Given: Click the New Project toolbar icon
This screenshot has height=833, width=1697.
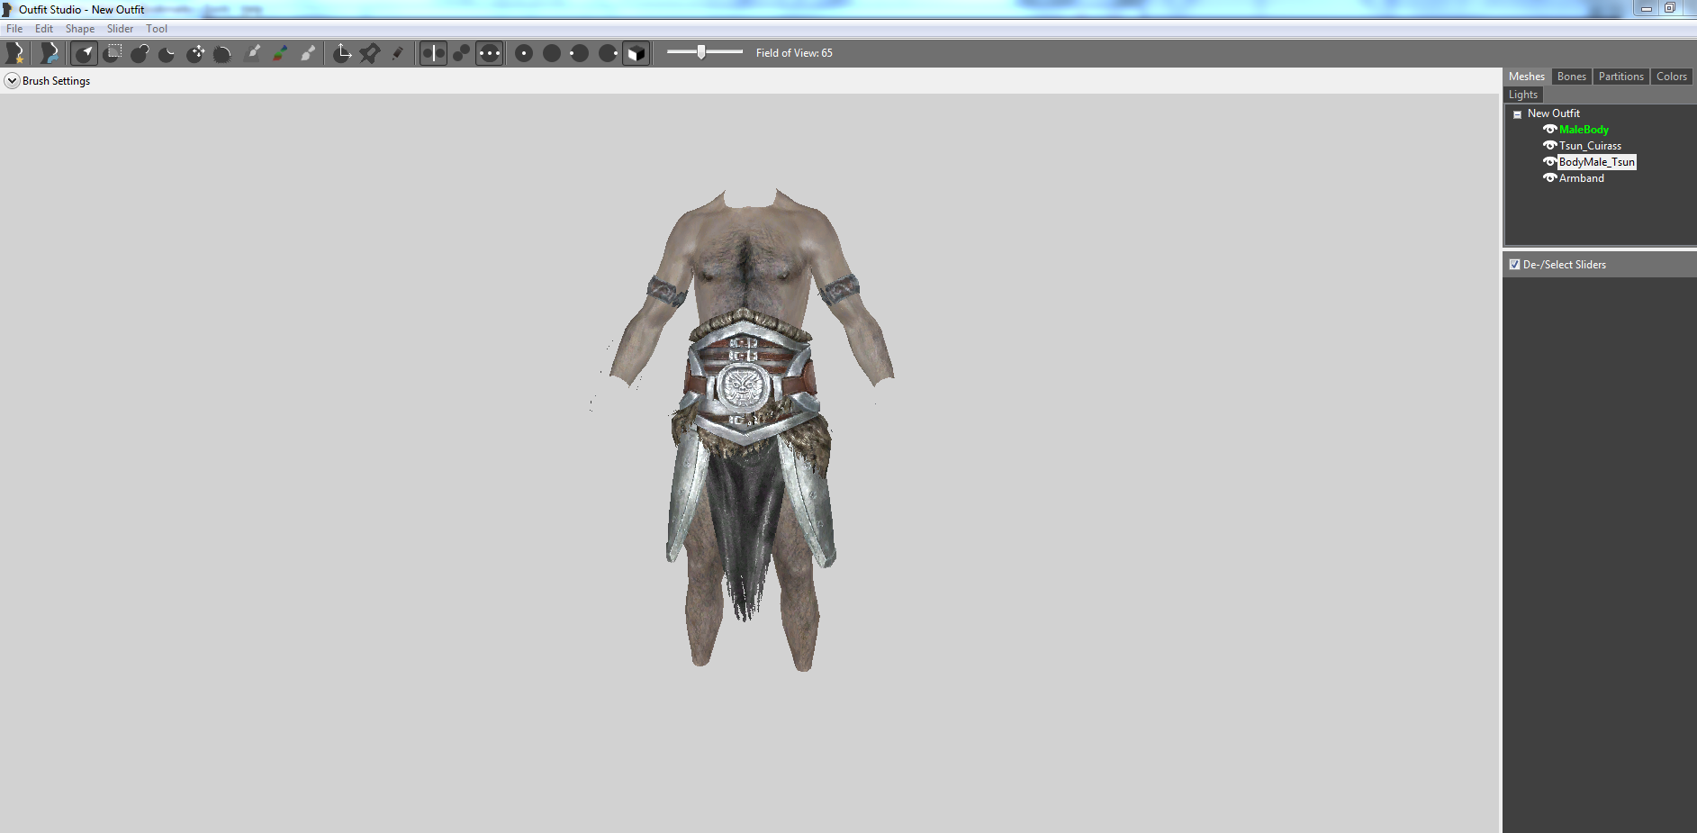Looking at the screenshot, I should pos(15,53).
